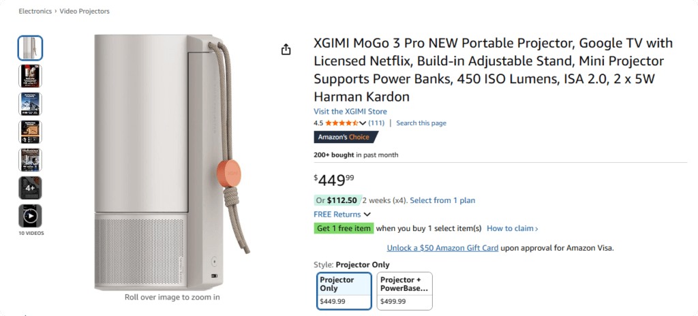Choose the Projector + PowerBase style option

pyautogui.click(x=404, y=291)
